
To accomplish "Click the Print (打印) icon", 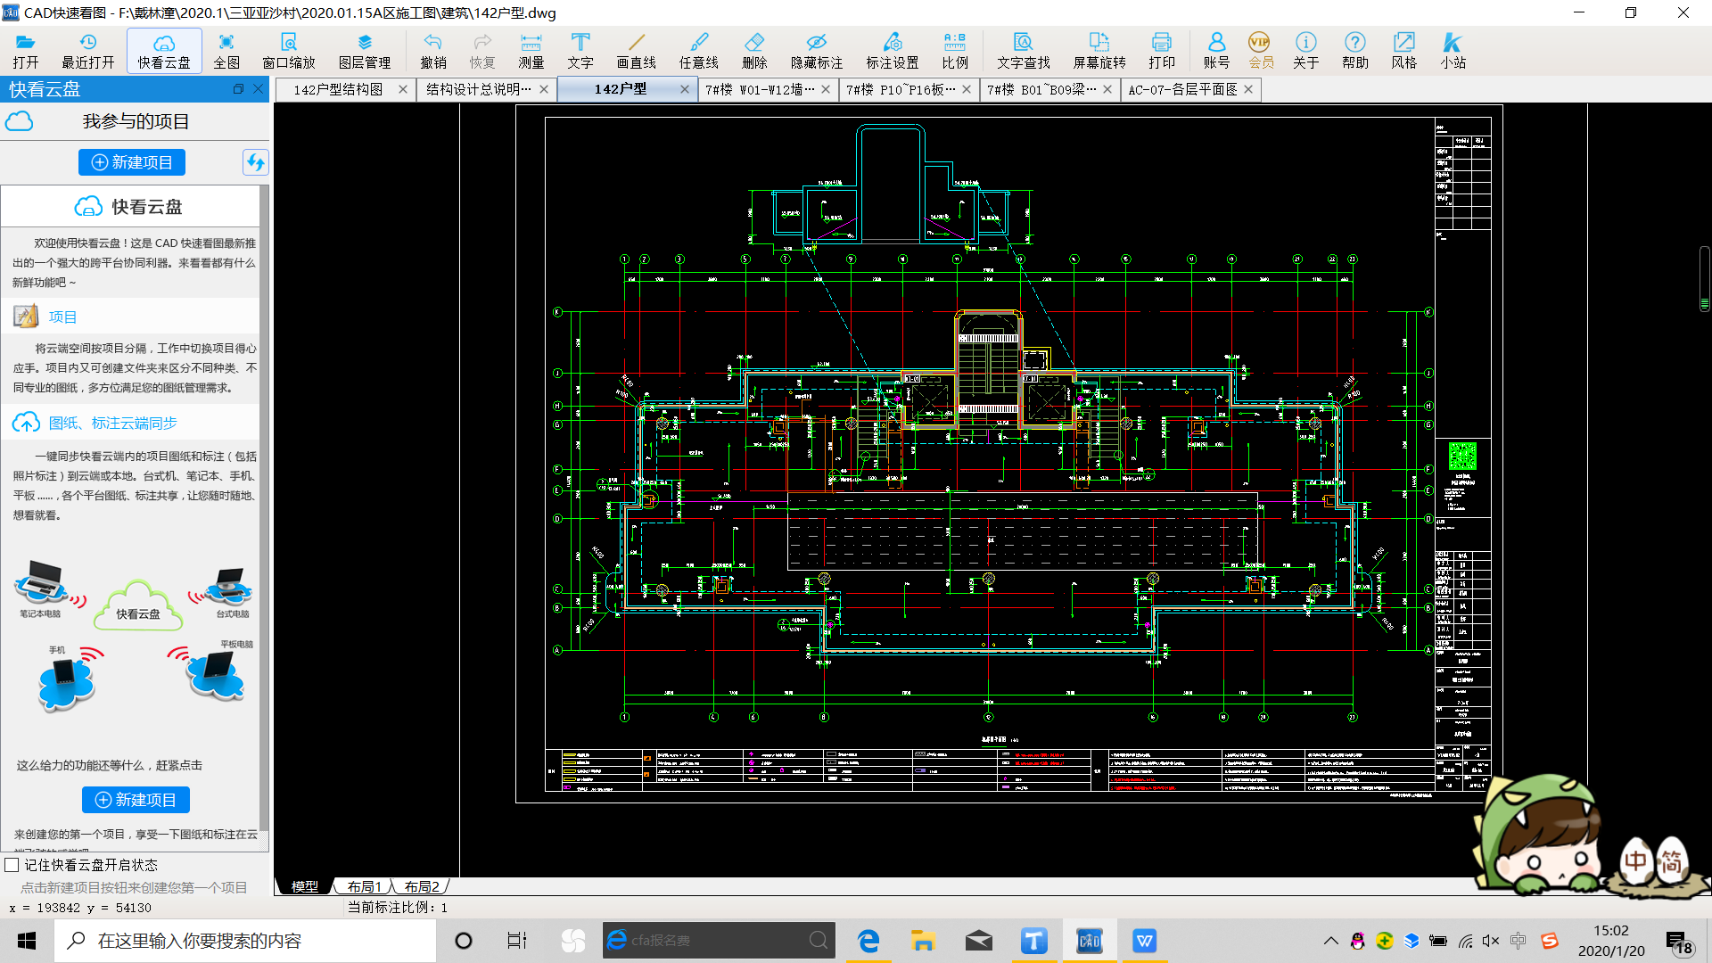I will 1161,50.
